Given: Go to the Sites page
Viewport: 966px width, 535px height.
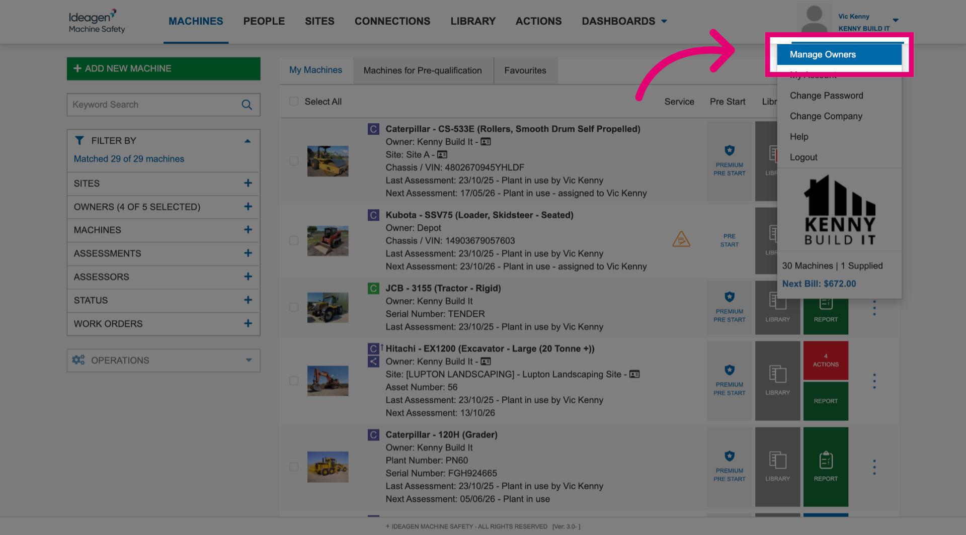Looking at the screenshot, I should point(319,21).
